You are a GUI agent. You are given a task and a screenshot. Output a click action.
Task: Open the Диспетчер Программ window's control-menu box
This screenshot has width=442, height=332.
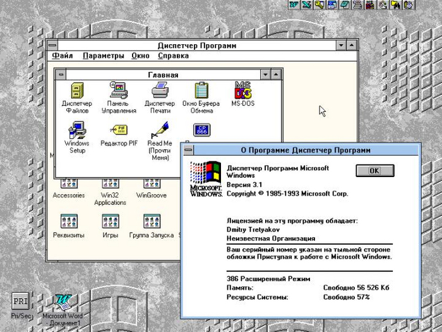point(53,45)
